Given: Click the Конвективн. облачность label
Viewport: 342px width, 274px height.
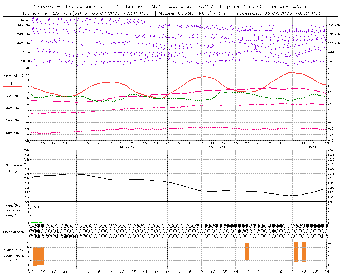Looking at the screenshot, I should (x=14, y=253).
